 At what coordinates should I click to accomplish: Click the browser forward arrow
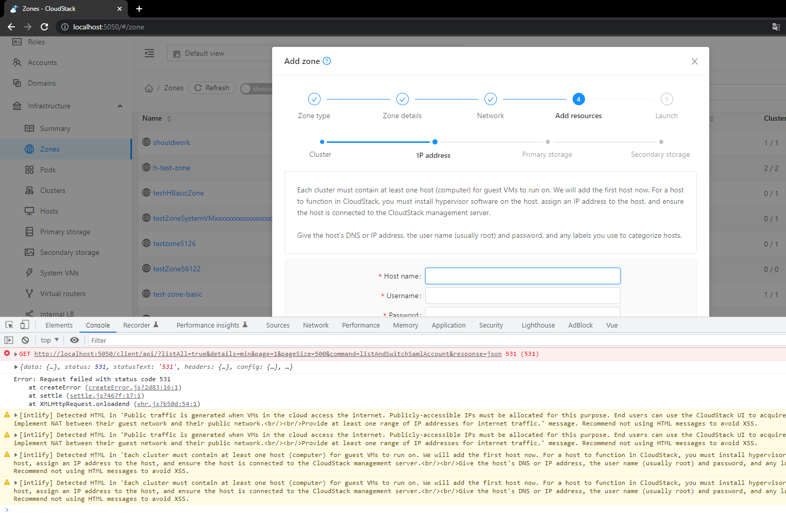[x=28, y=27]
